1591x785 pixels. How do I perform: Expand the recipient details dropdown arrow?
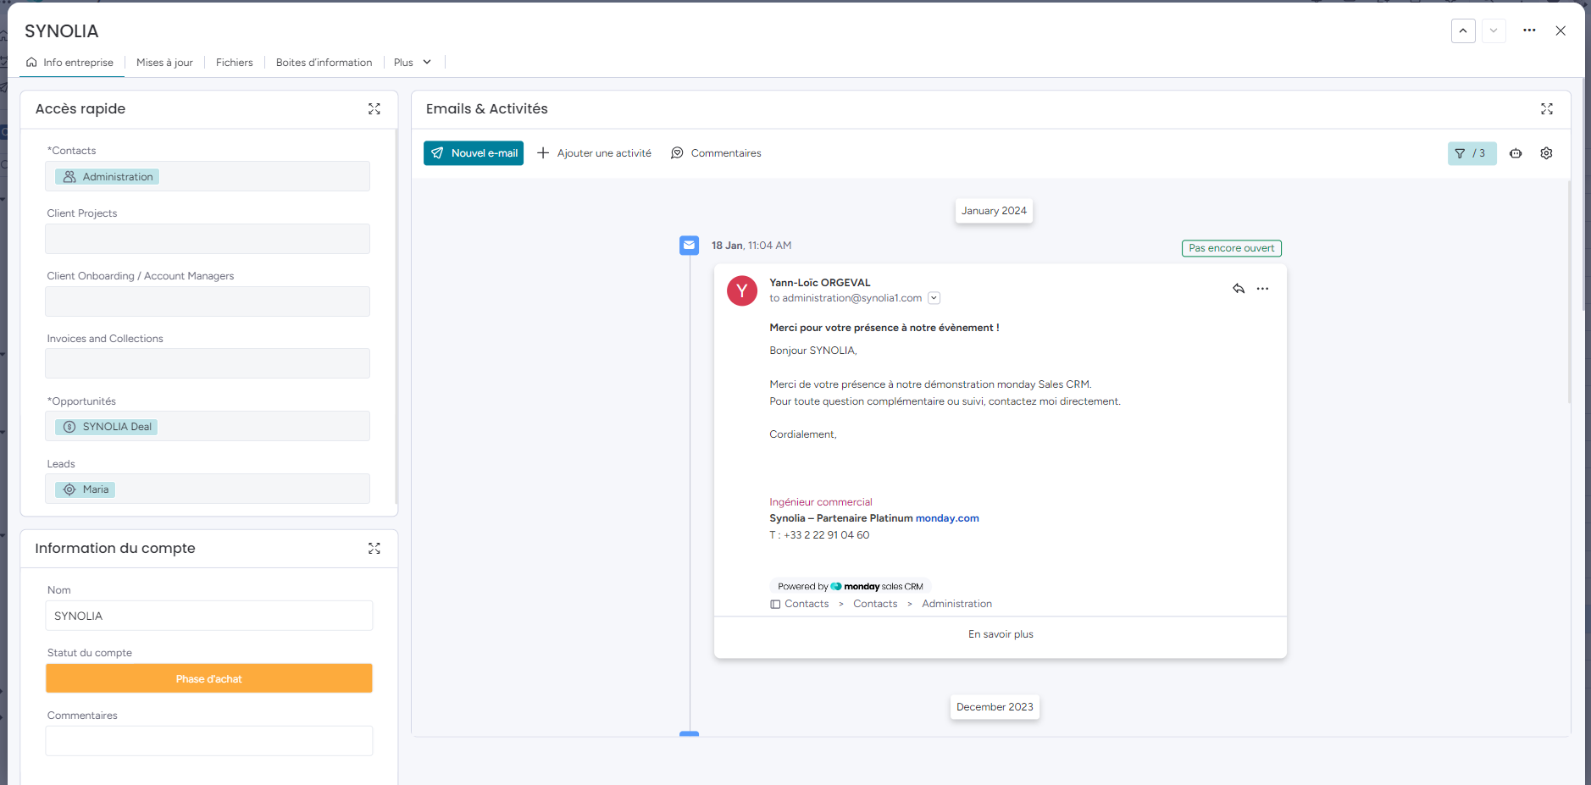(934, 298)
